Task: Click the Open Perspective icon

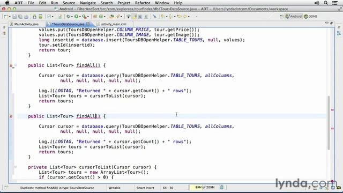Action: tap(281, 17)
